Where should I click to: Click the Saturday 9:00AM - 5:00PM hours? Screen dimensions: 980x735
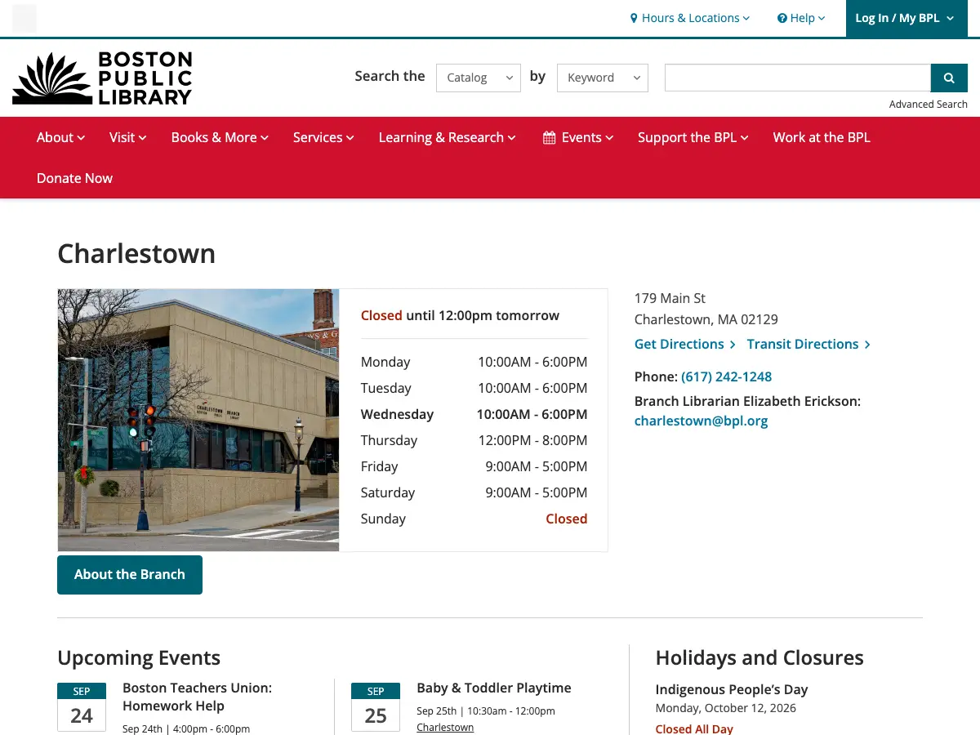point(536,492)
